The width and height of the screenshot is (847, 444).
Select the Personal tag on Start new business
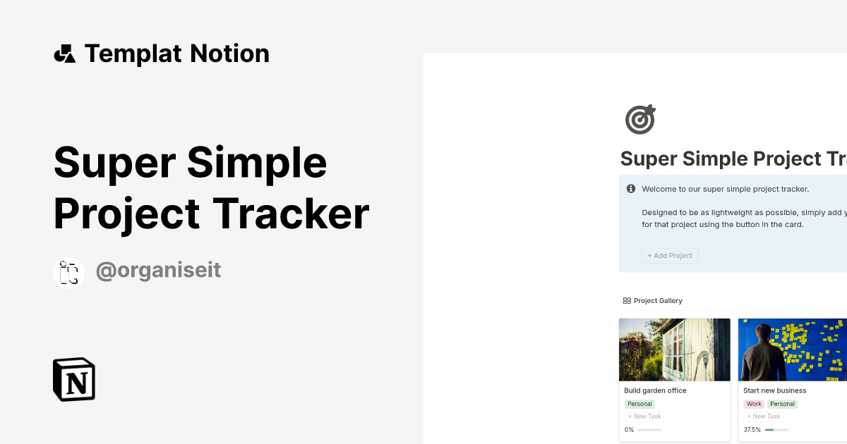[x=782, y=403]
